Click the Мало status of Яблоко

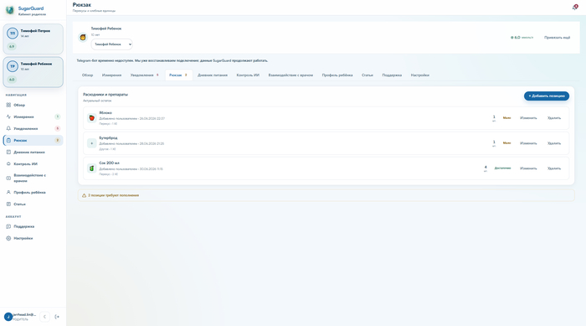506,118
